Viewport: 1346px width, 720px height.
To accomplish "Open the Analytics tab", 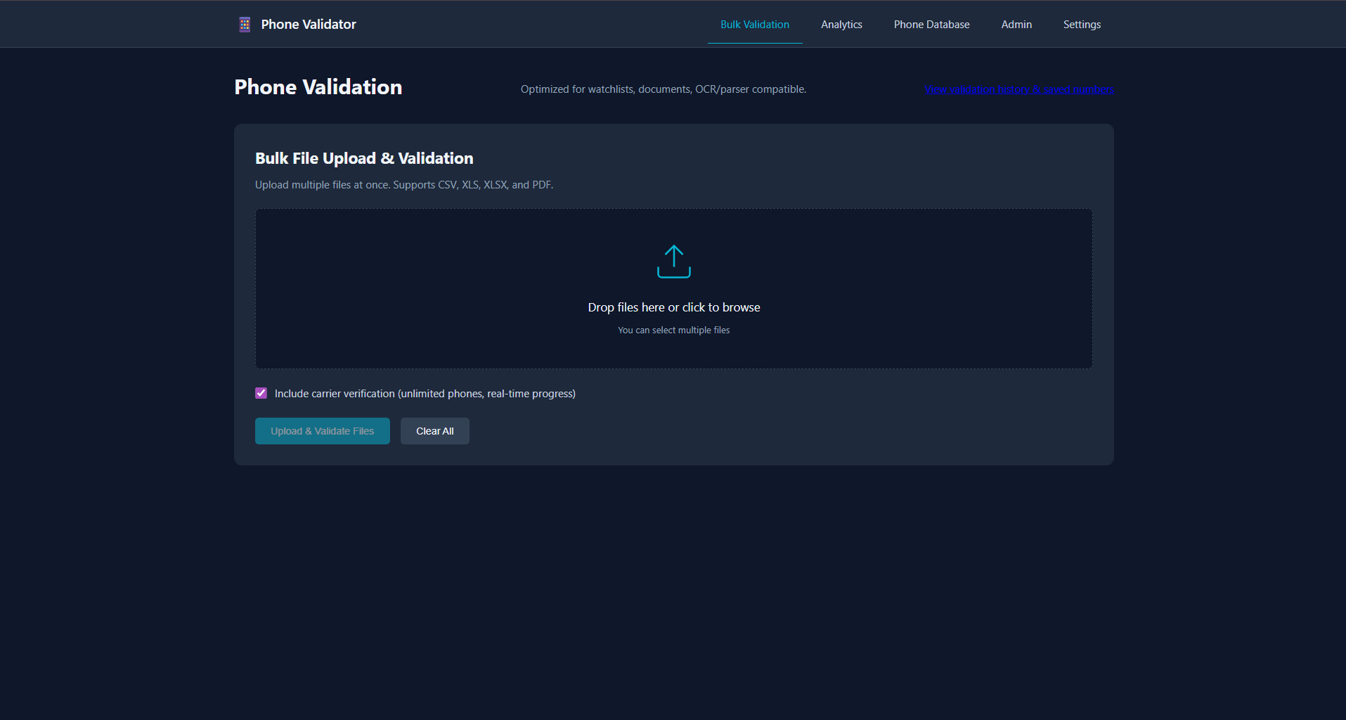I will pyautogui.click(x=841, y=25).
